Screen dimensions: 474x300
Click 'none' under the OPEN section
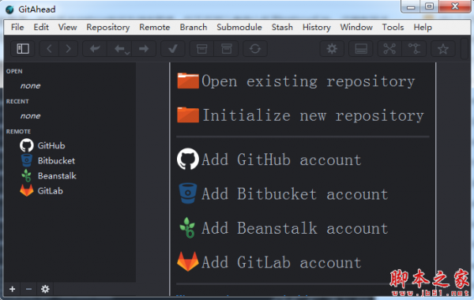(x=30, y=86)
